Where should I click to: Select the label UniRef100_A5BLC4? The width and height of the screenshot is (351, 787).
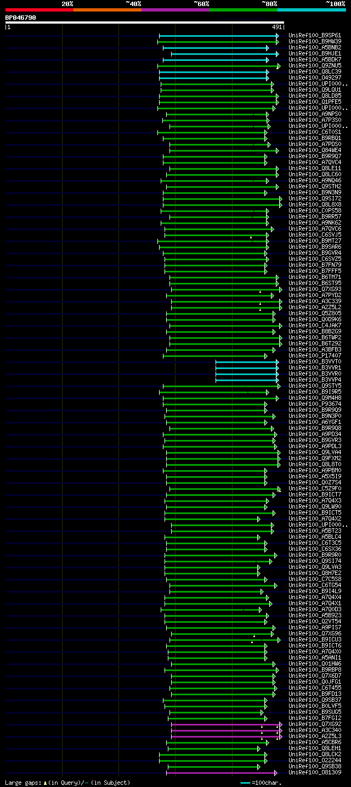pyautogui.click(x=315, y=537)
